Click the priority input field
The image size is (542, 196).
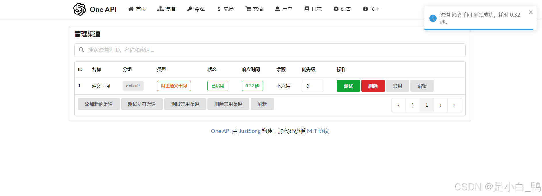click(312, 86)
